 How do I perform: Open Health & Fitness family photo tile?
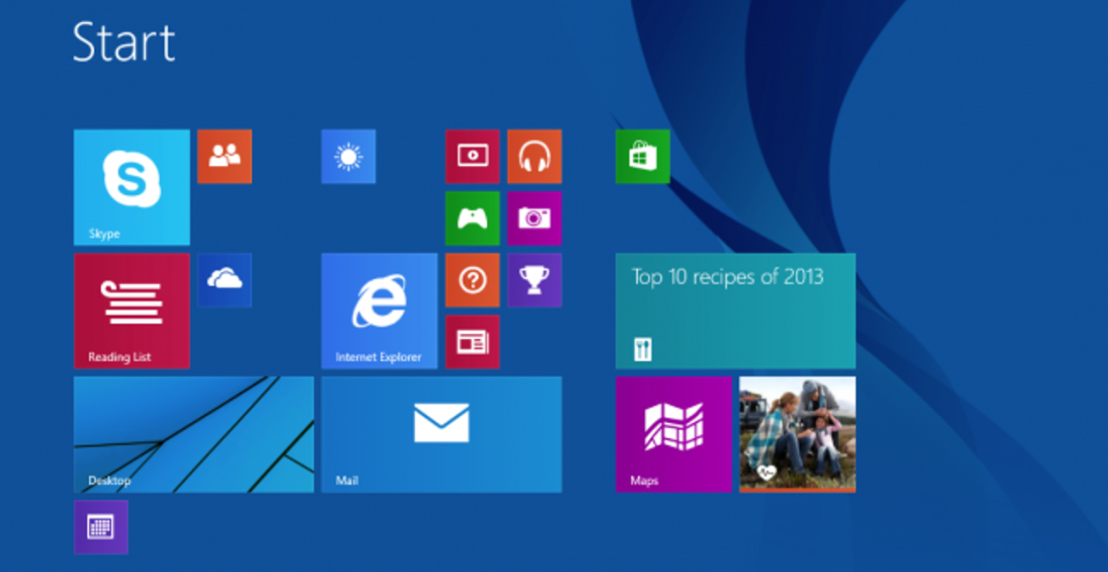point(797,435)
